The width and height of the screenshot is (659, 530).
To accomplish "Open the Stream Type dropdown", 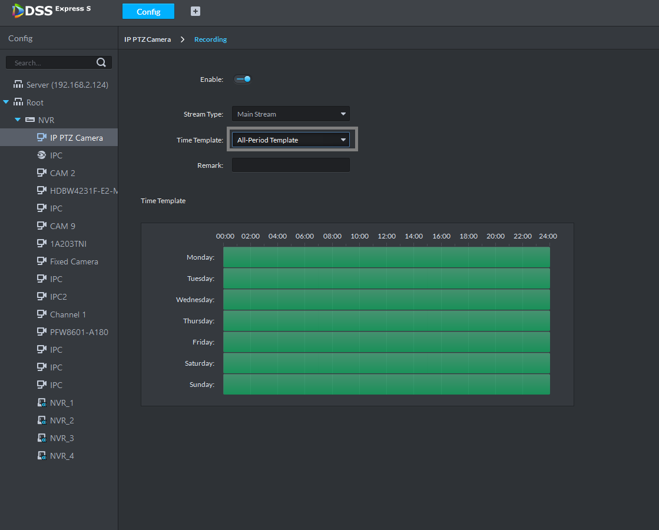I will coord(290,114).
